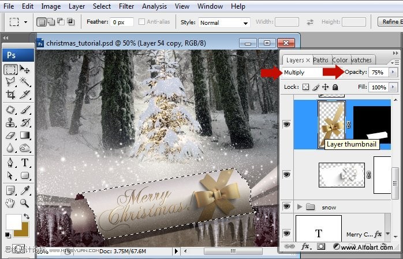Select the History Brush tool
Viewport: 403px width, 259px height.
point(25,122)
